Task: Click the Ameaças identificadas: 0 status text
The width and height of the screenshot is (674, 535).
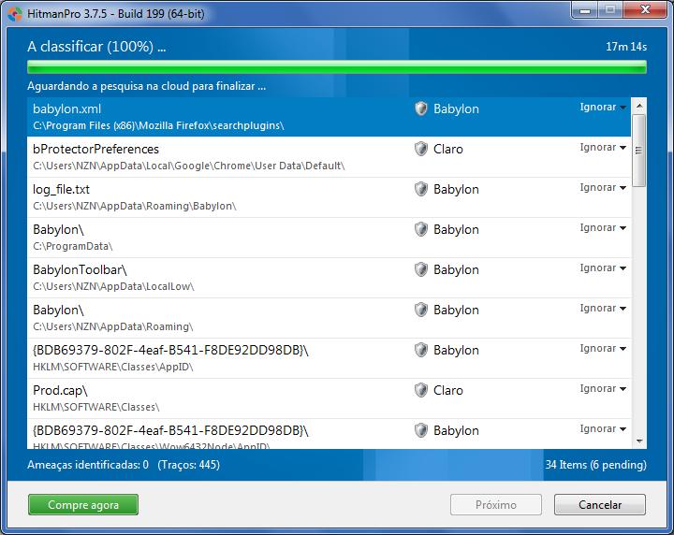Action: 88,465
